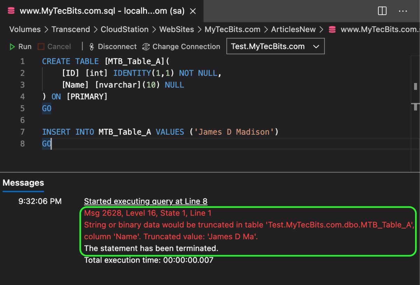Close the www.MyTecBits.com.sql tab
The image size is (420, 285).
193,11
